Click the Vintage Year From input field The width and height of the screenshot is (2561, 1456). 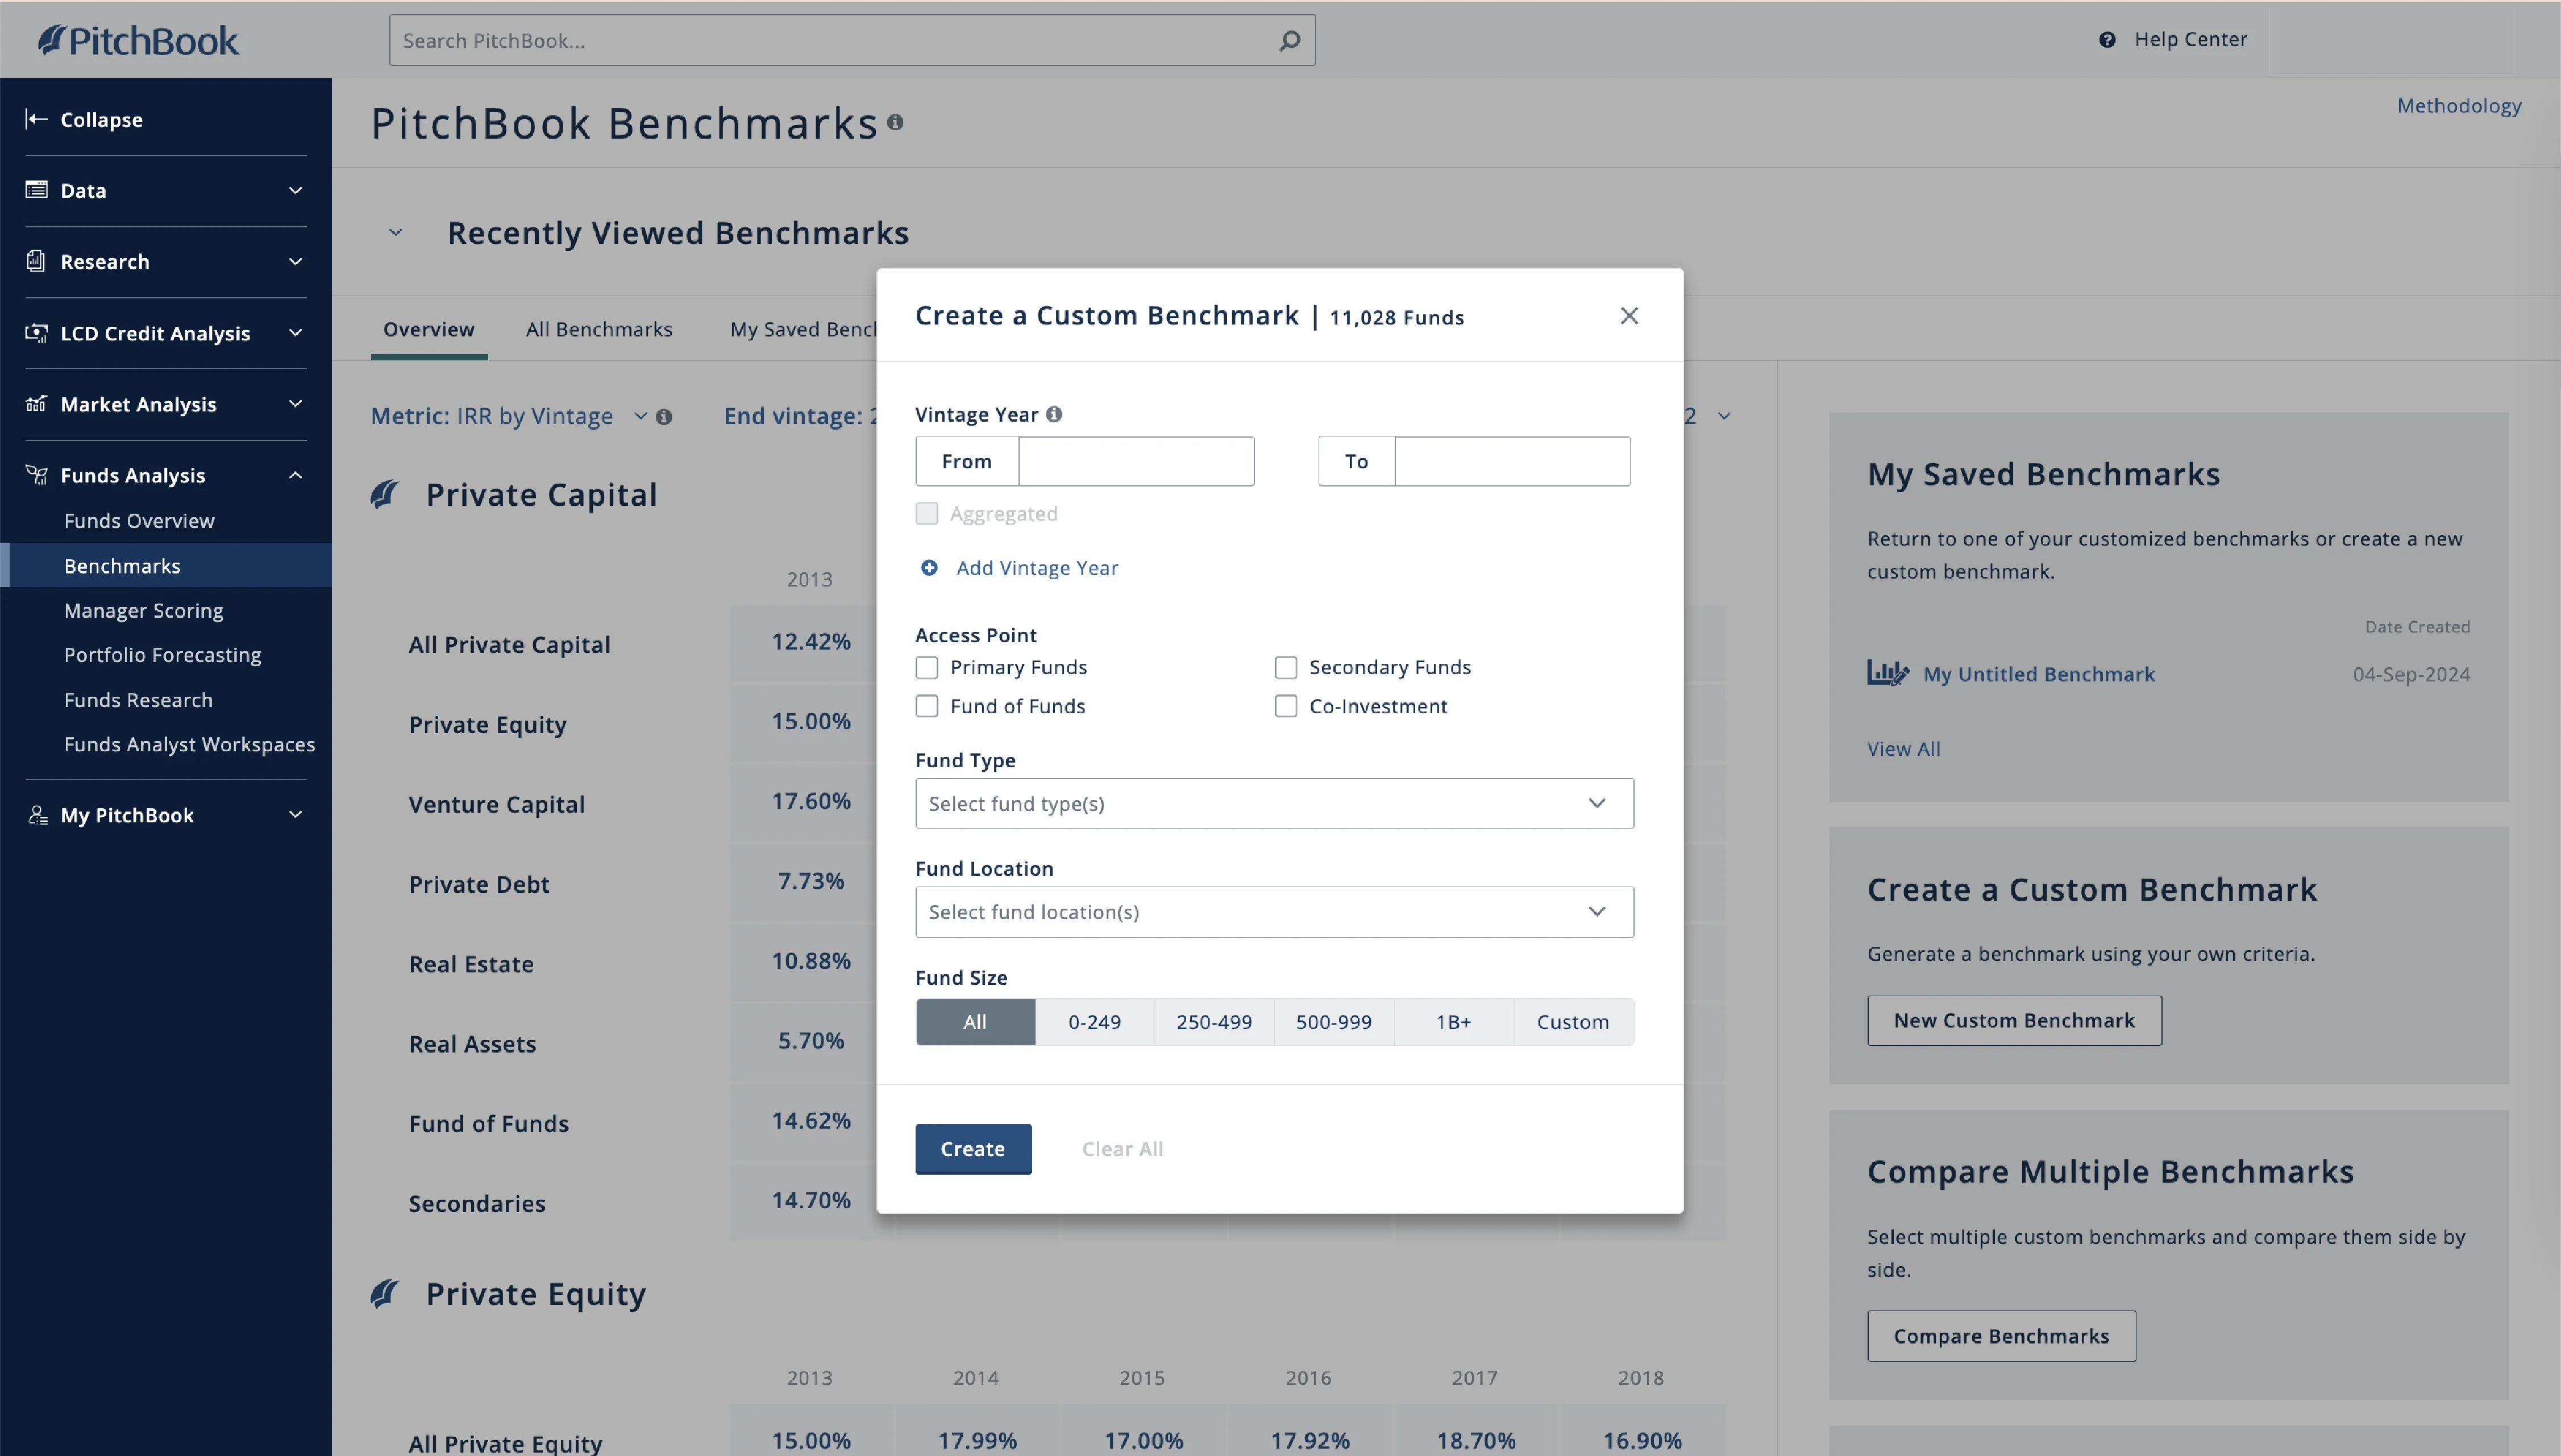[1136, 461]
